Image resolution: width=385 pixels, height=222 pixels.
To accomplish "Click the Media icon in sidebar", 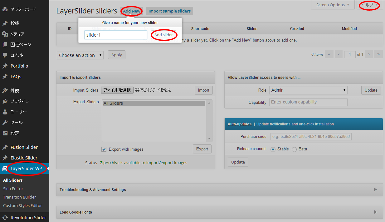I will (5, 34).
